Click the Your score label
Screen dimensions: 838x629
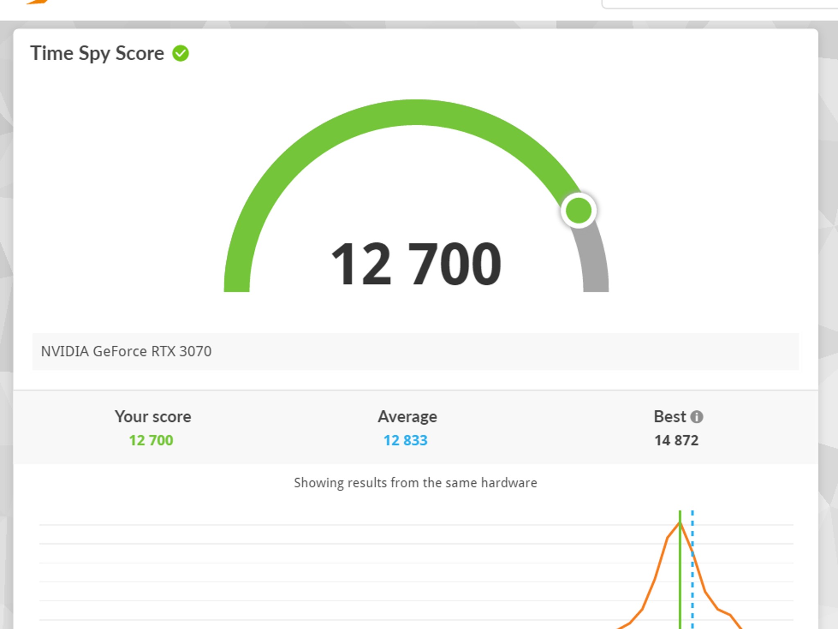coord(153,416)
